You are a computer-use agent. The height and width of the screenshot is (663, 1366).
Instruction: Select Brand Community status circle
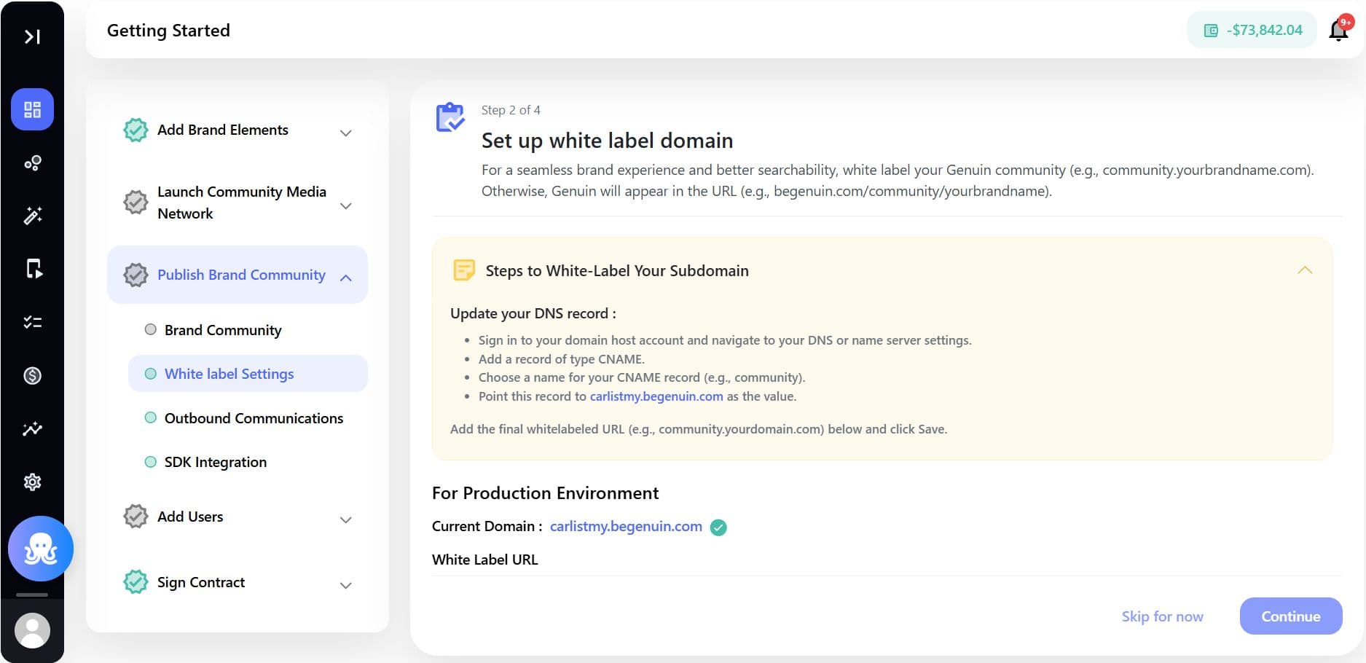[x=151, y=329]
